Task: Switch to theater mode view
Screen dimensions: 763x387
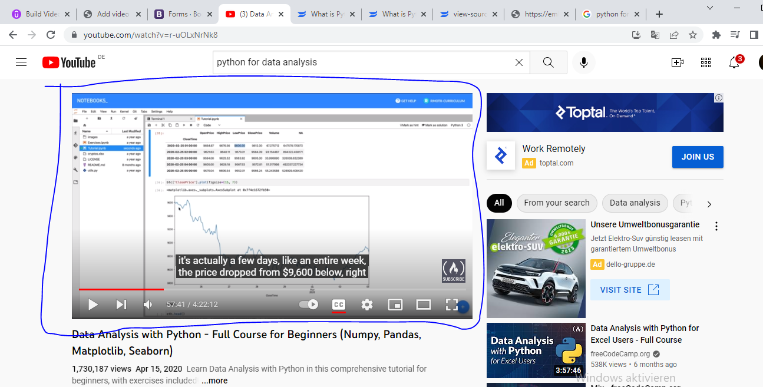Action: coord(423,305)
